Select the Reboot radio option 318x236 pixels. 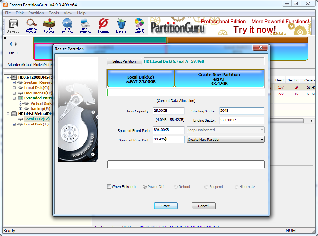click(x=175, y=187)
